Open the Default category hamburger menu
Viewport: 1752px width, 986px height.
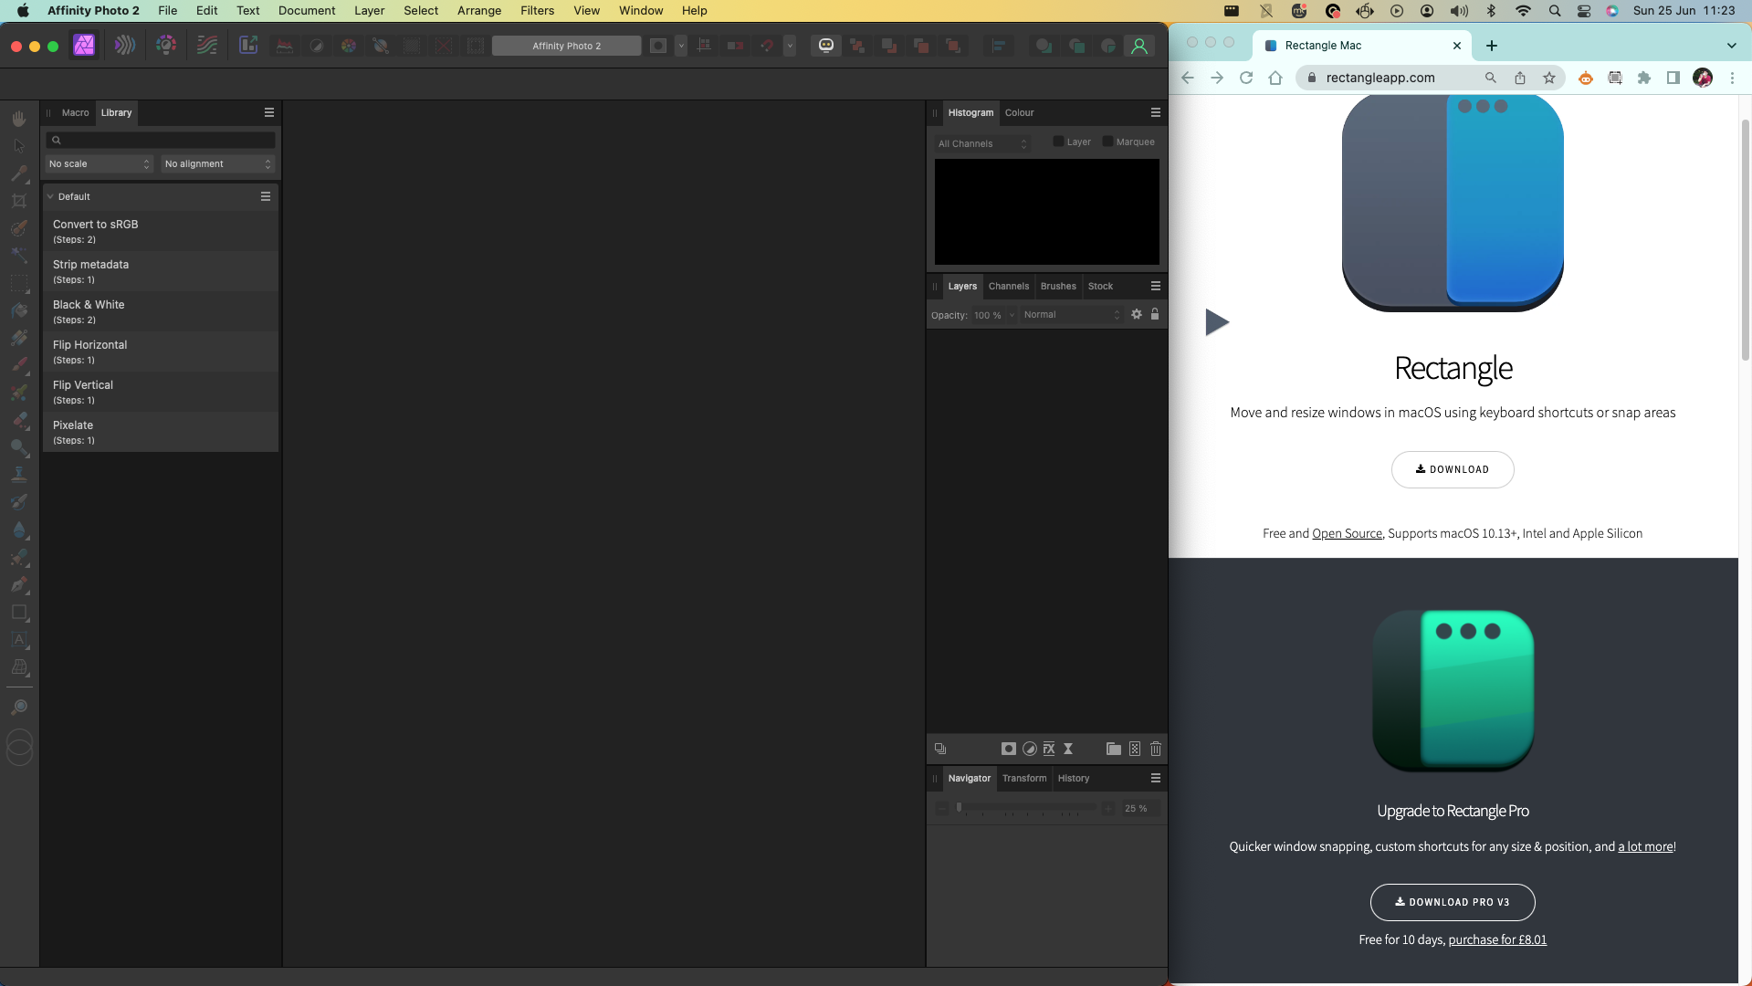pyautogui.click(x=266, y=196)
